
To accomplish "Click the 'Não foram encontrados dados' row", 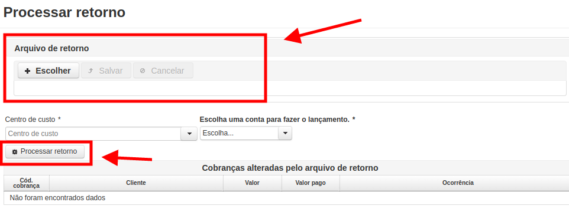I will click(x=286, y=198).
